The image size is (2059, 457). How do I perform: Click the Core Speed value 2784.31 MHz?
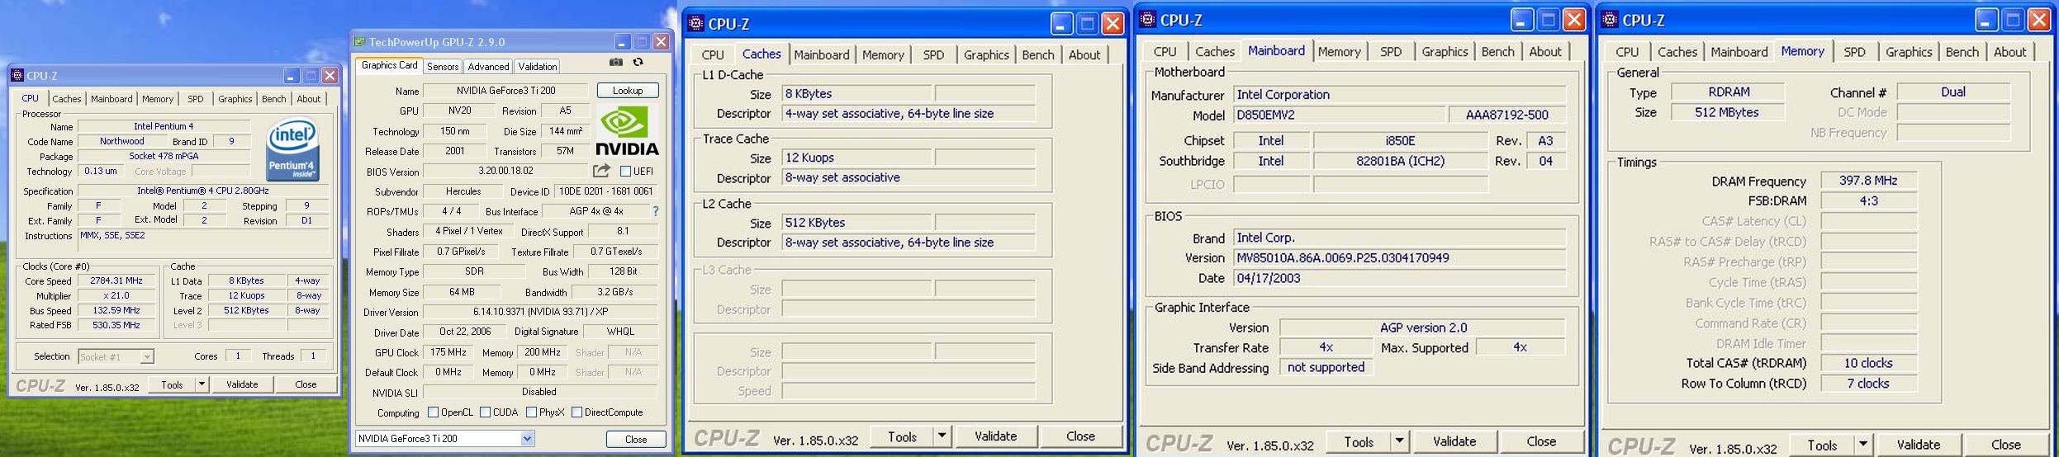[x=116, y=281]
